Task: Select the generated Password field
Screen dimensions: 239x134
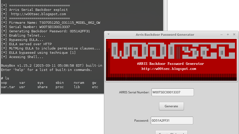Action: pos(172,120)
